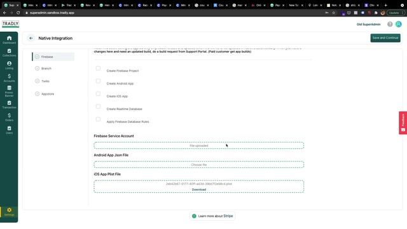Open Accounts in the sidebar
This screenshot has height=229, width=407.
point(9,78)
